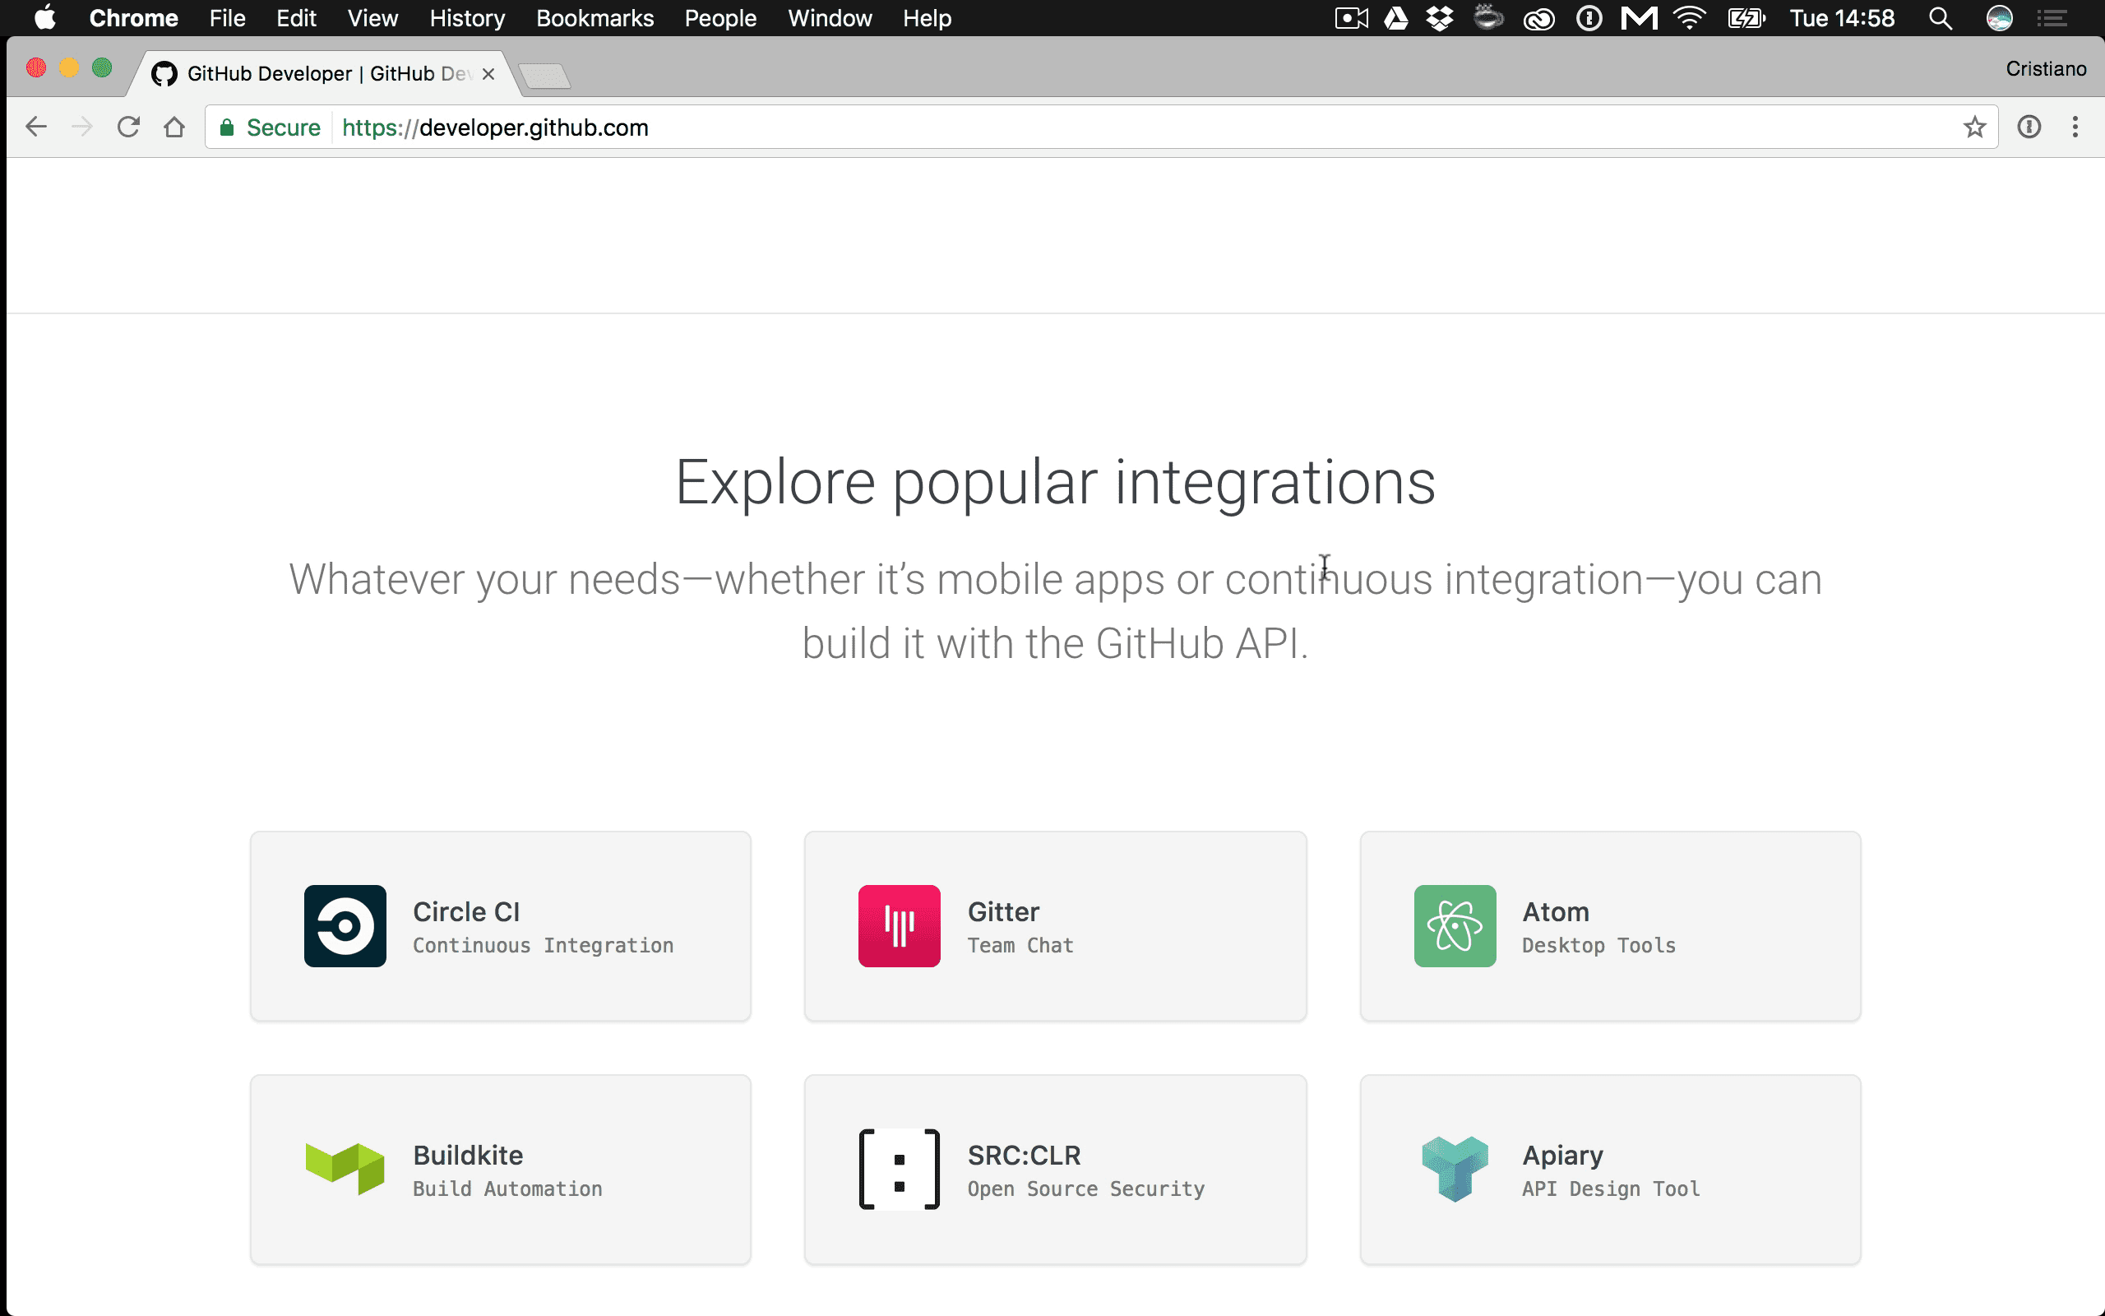2105x1316 pixels.
Task: Open the Gitter title link
Action: [x=1003, y=911]
